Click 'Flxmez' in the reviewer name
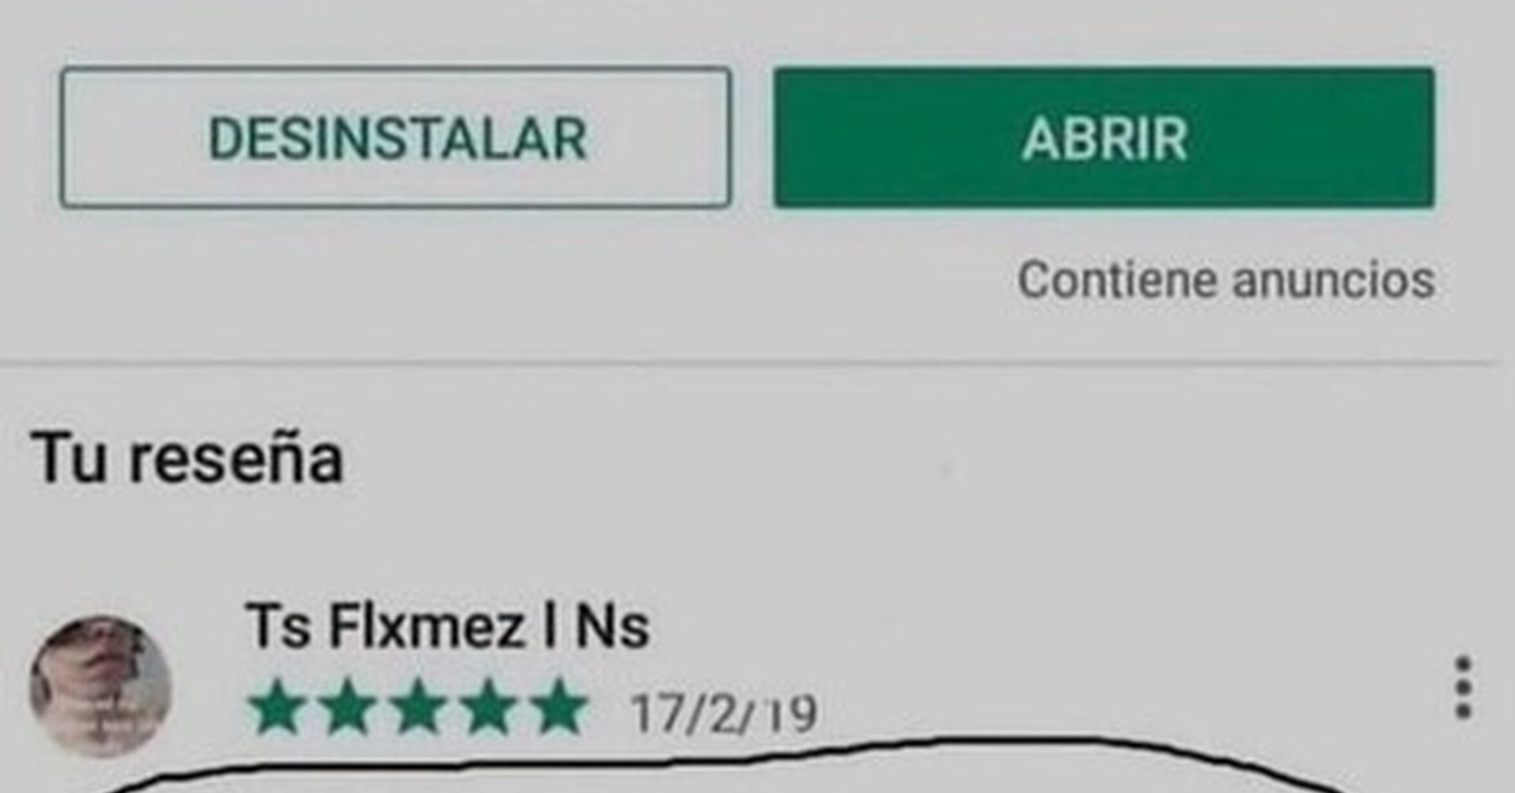Viewport: 1515px width, 793px height. tap(426, 626)
